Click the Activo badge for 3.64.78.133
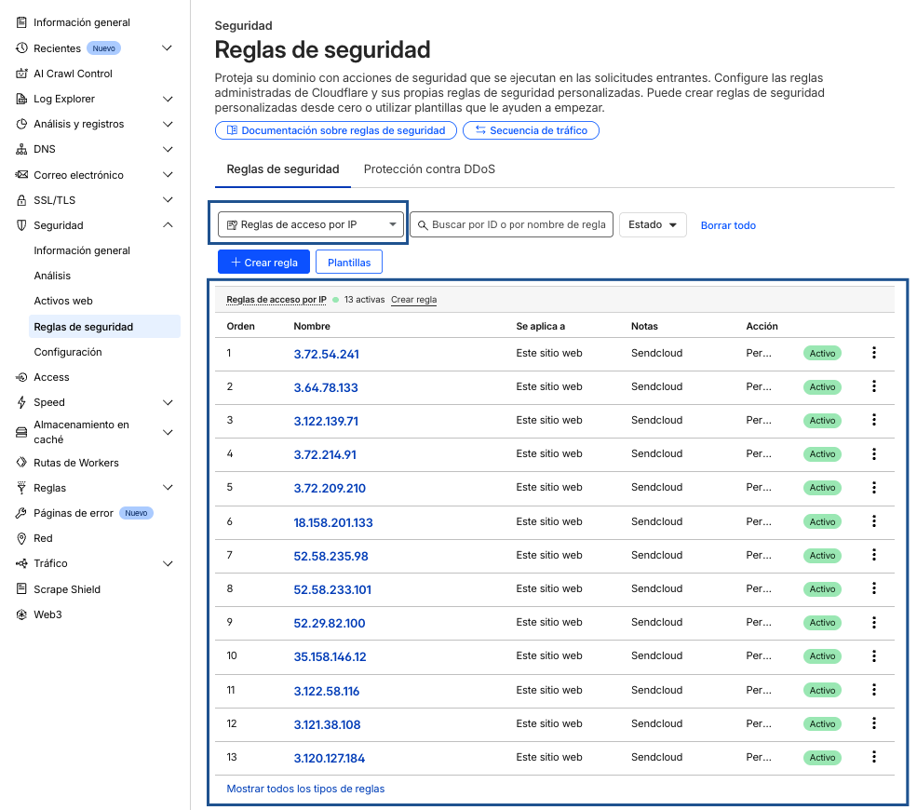The height and width of the screenshot is (810, 917). (x=822, y=386)
